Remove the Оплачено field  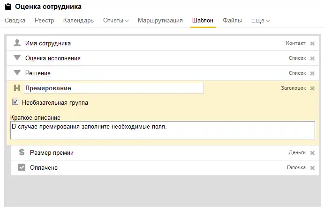click(x=312, y=168)
